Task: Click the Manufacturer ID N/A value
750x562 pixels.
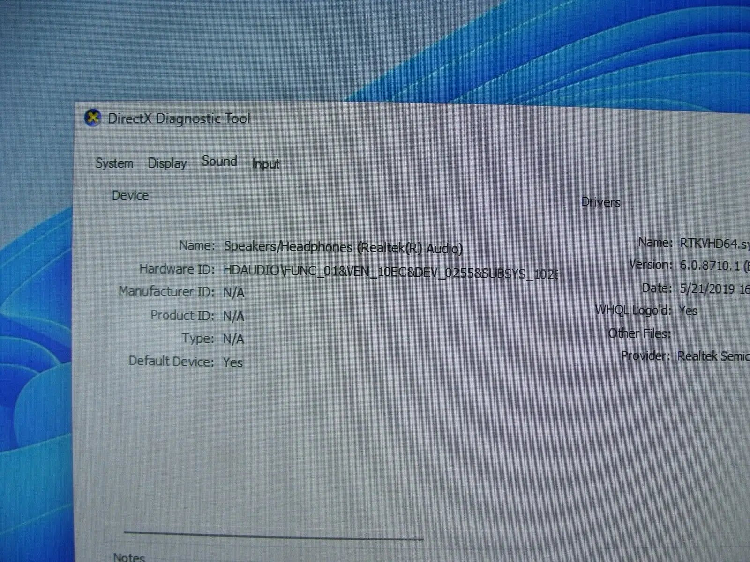Action: pos(234,293)
